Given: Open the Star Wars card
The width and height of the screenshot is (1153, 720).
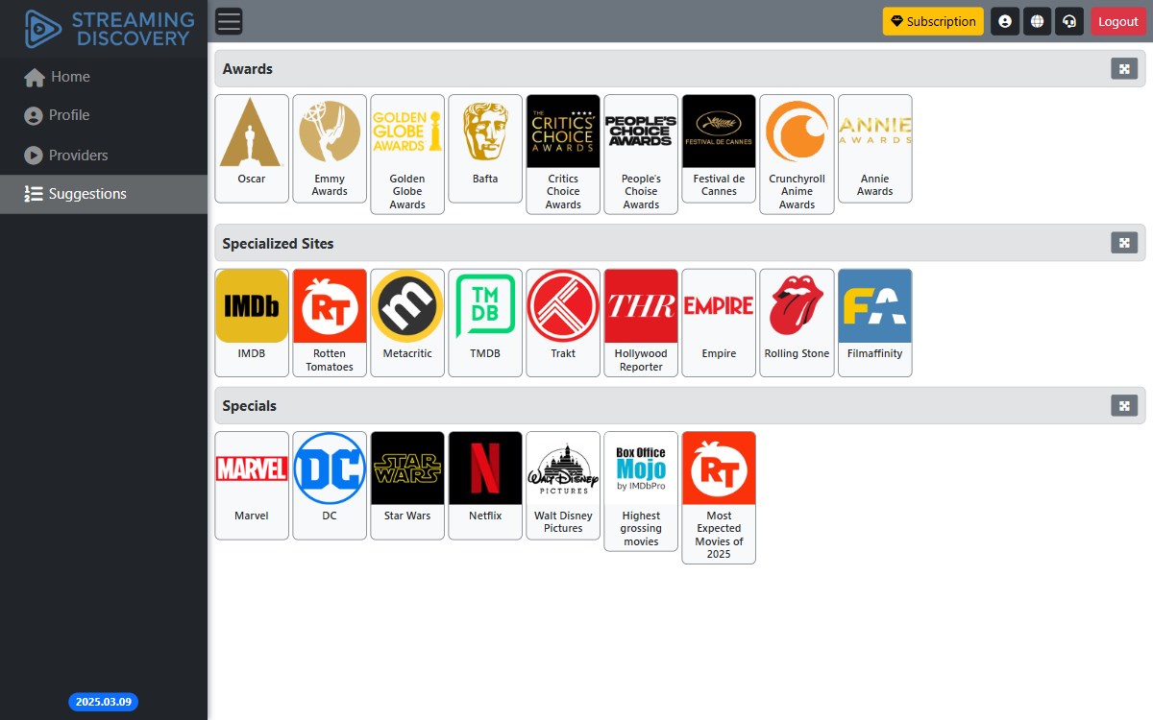Looking at the screenshot, I should point(407,486).
